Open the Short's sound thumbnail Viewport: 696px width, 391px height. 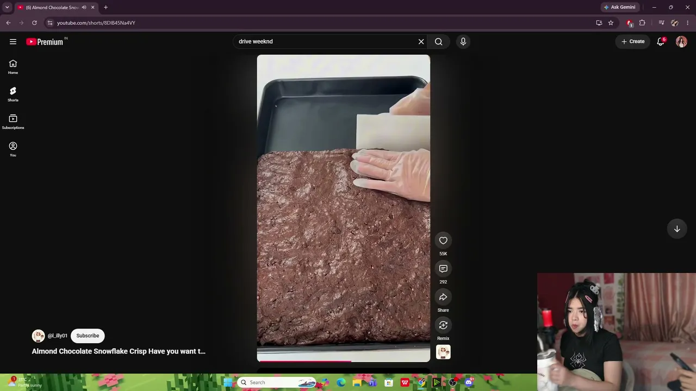[443, 352]
